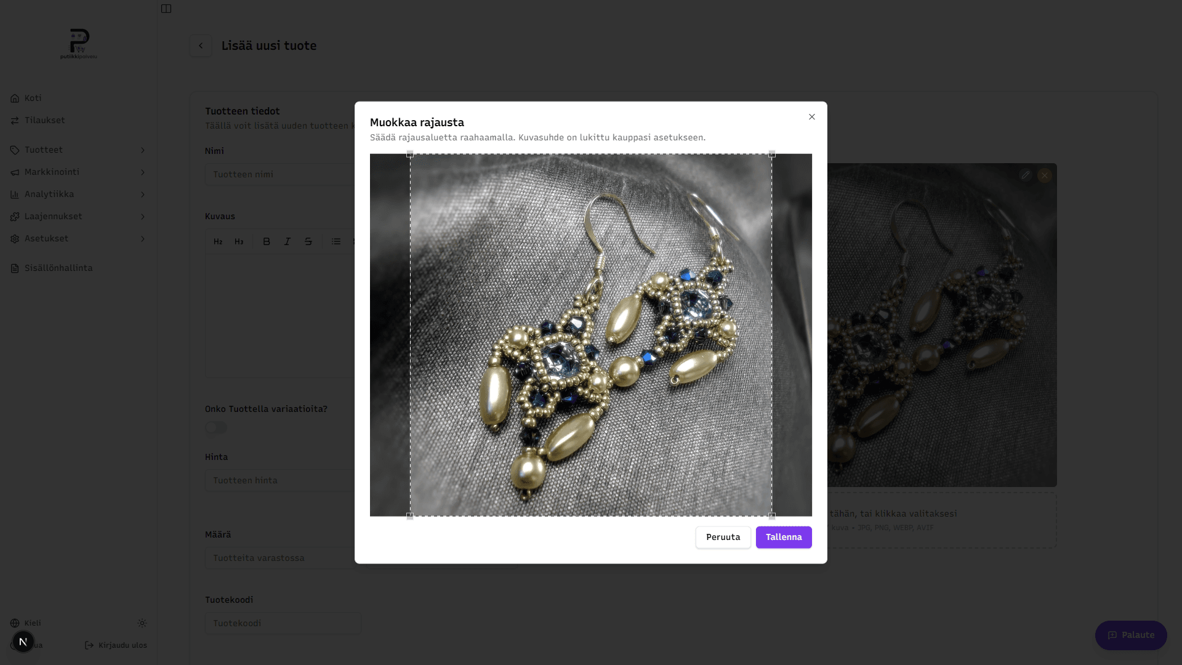The height and width of the screenshot is (665, 1182).
Task: Expand the Tuotteet menu
Action: coord(78,150)
